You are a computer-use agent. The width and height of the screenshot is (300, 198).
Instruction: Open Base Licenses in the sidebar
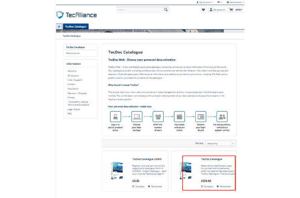[73, 53]
